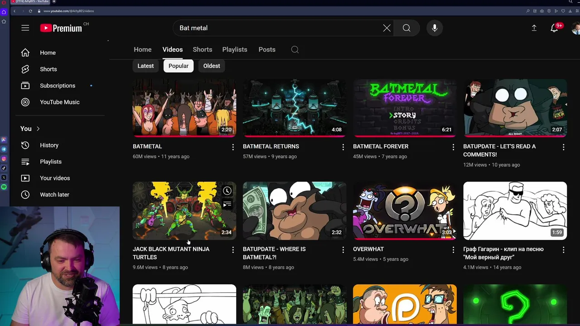Expand the 'You' section chevron
Image resolution: width=580 pixels, height=326 pixels.
pos(38,129)
